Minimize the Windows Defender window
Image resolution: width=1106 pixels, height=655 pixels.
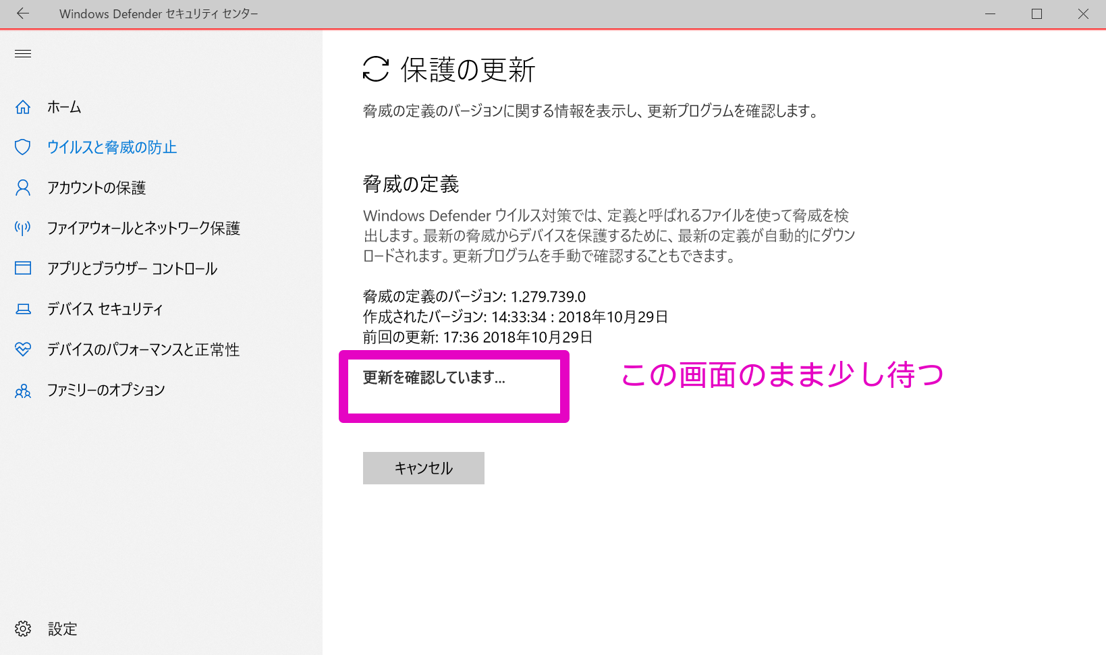[x=991, y=13]
